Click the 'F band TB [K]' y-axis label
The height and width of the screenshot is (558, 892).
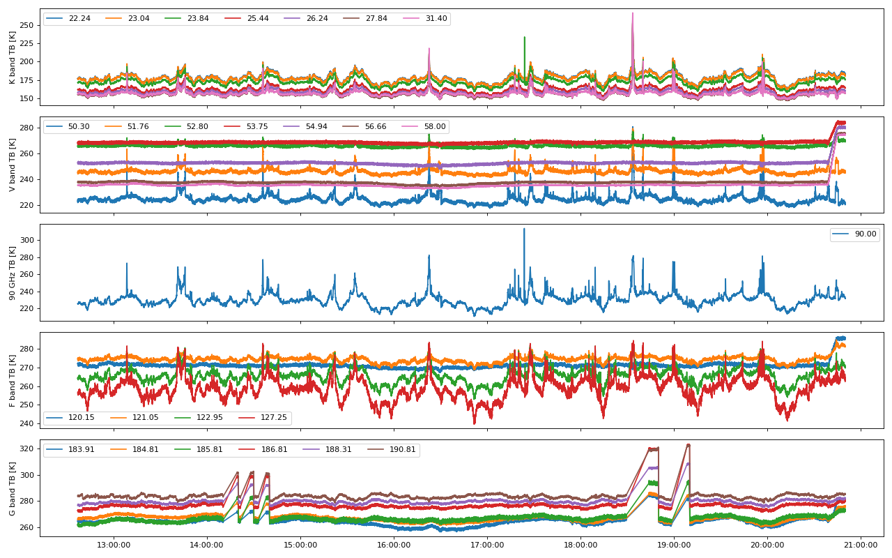pyautogui.click(x=13, y=380)
